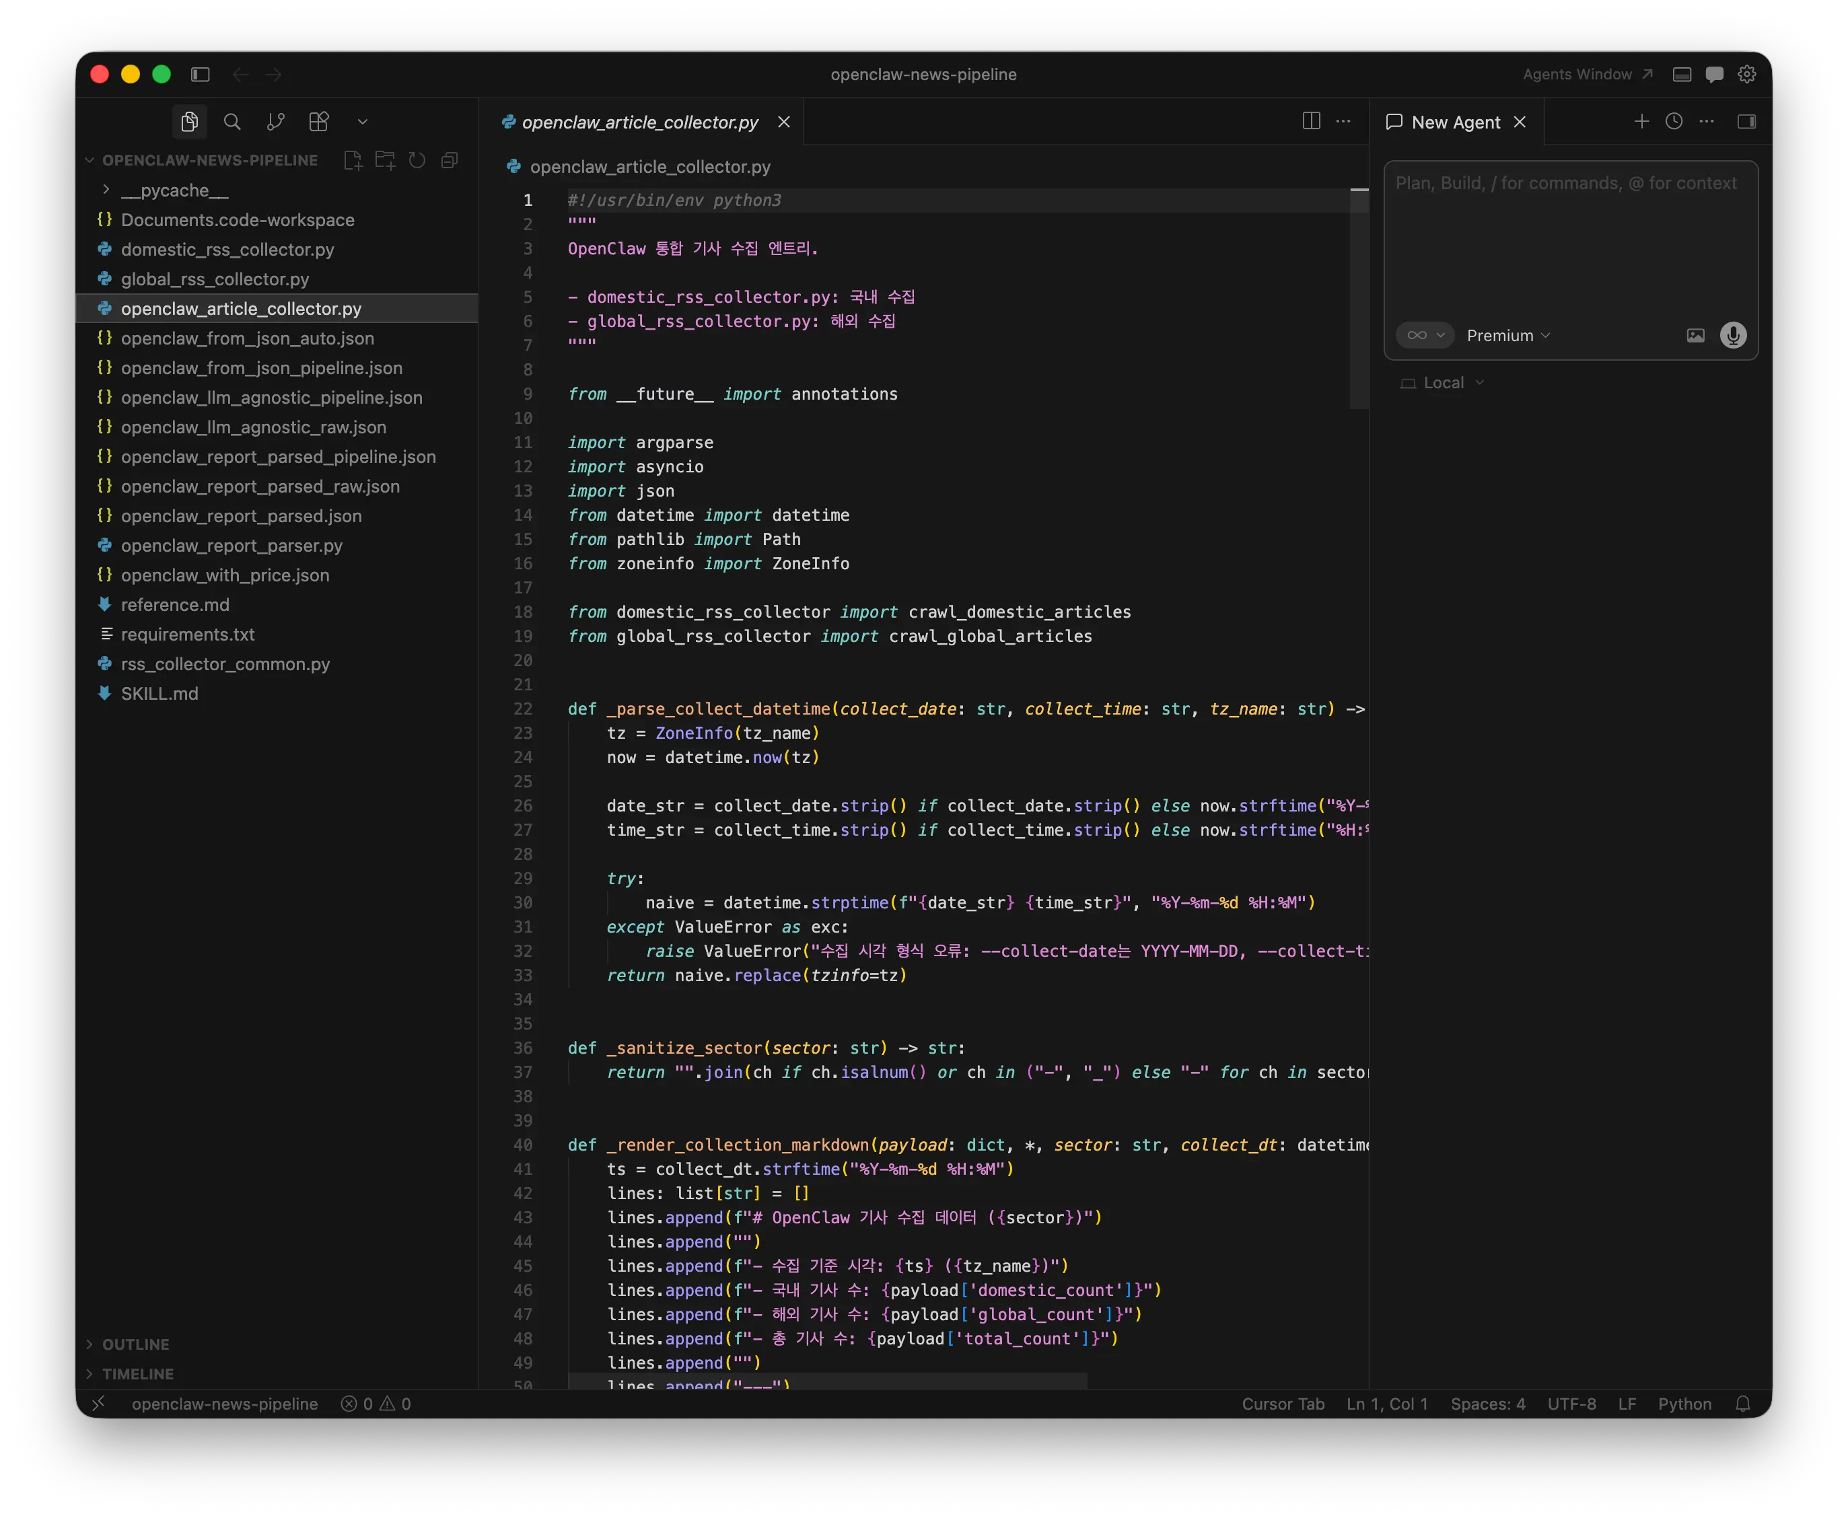1848x1518 pixels.
Task: Click the Python language mode in status bar
Action: tap(1684, 1404)
